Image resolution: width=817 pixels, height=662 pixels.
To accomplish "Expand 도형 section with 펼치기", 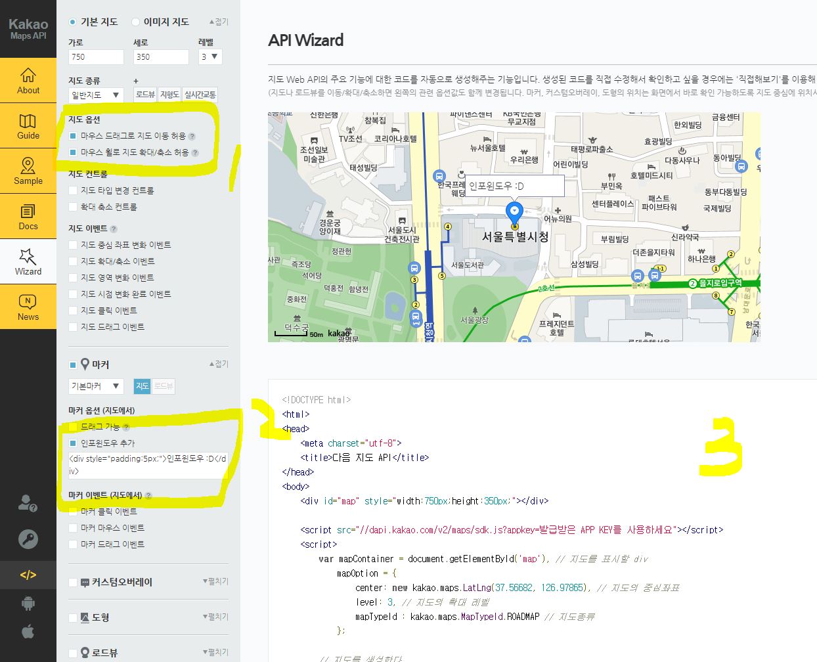I will 215,617.
